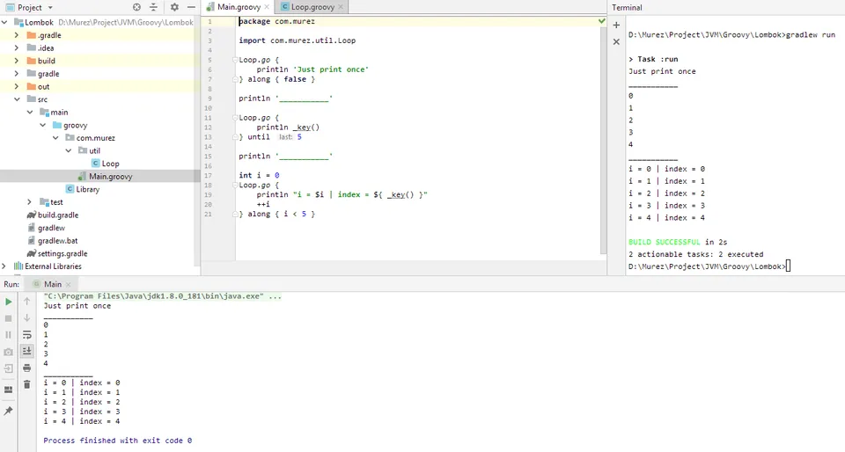845x452 pixels.
Task: Click the dump threads camera icon
Action: pyautogui.click(x=8, y=352)
